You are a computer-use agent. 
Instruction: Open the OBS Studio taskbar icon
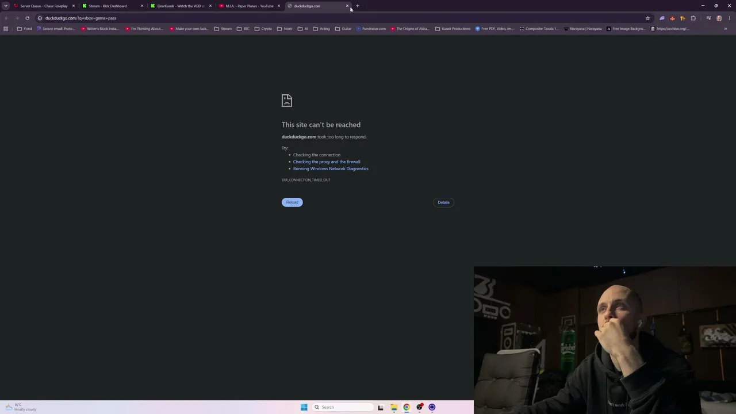420,407
